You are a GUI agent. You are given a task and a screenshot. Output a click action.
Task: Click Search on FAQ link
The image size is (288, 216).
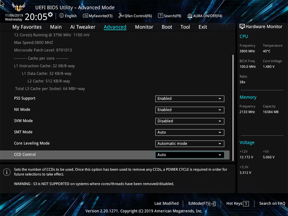pyautogui.click(x=272, y=204)
